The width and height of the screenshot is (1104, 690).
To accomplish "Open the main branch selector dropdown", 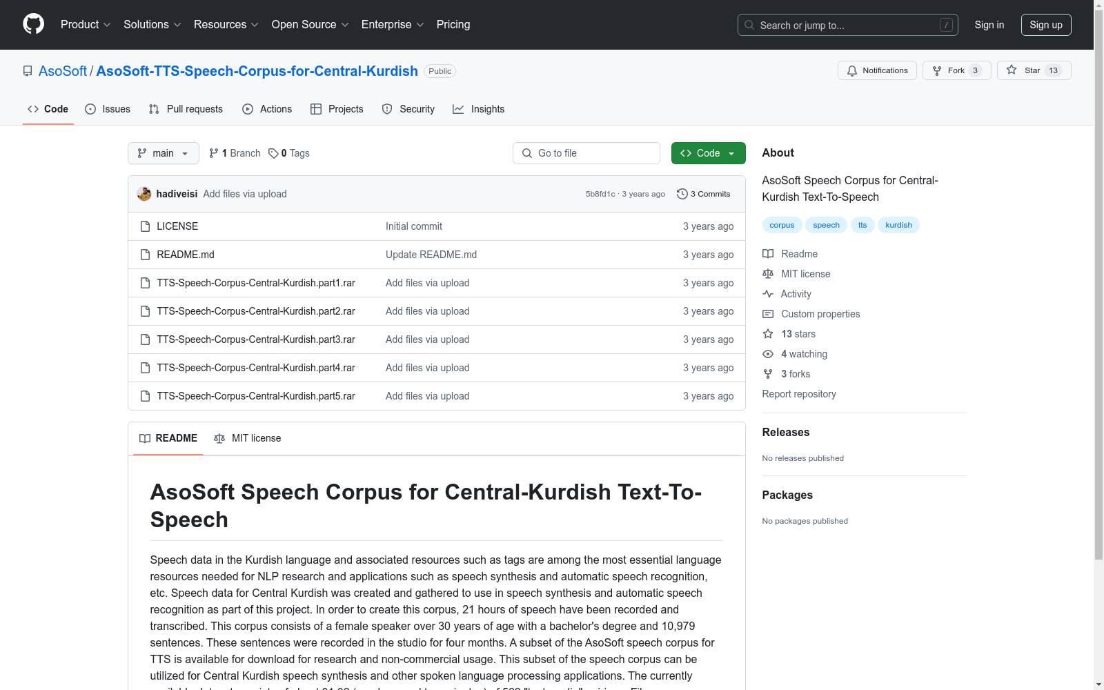I will pos(164,153).
